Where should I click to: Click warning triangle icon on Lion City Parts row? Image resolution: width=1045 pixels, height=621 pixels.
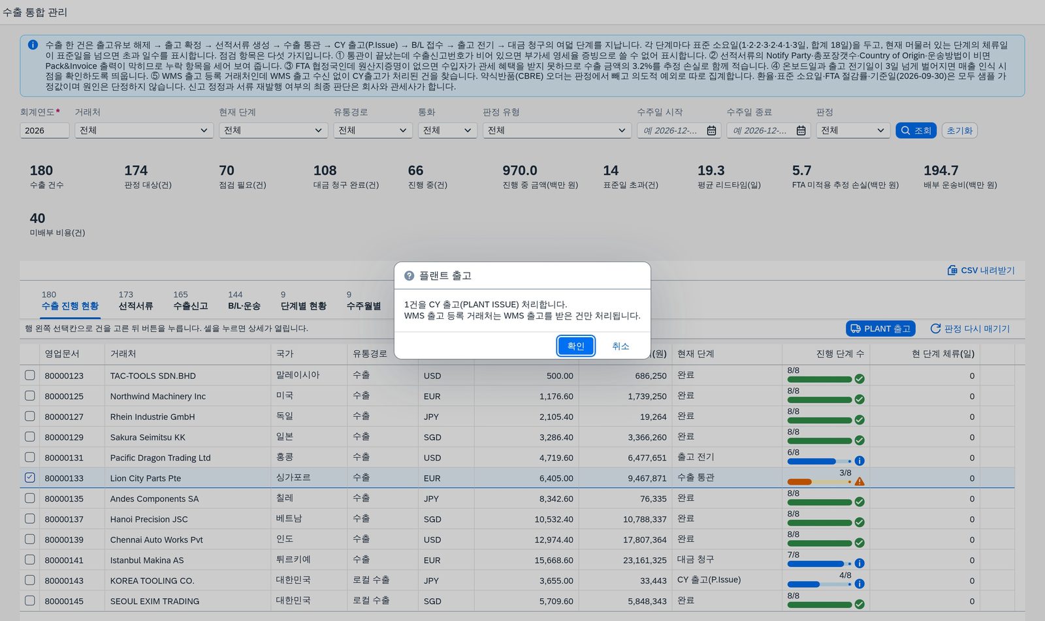860,481
